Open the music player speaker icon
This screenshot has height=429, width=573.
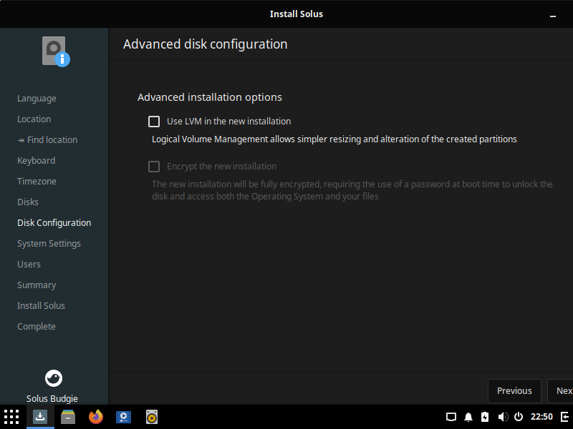click(x=152, y=417)
